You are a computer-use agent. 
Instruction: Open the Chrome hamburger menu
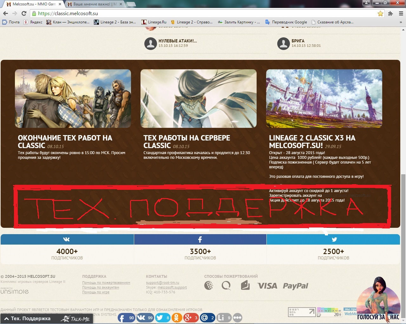pos(401,13)
